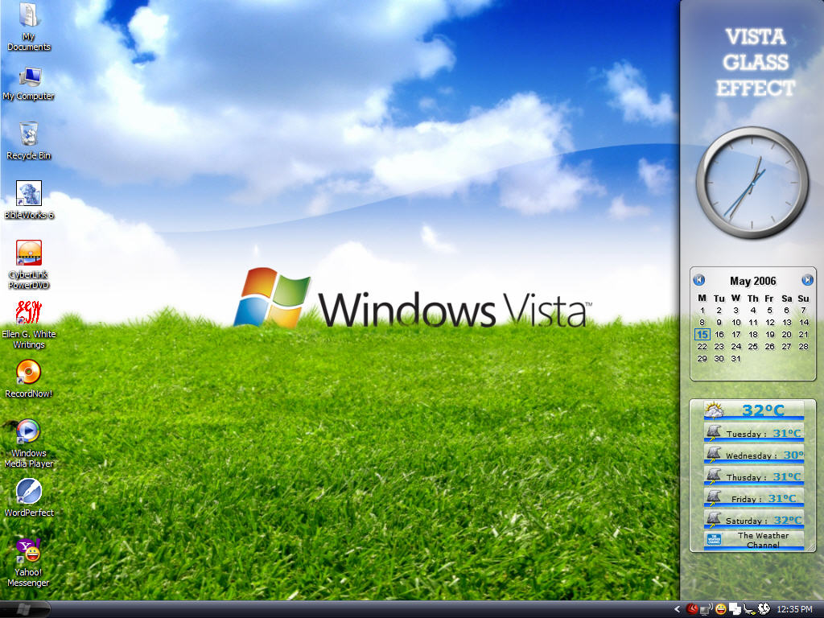Click the storm icon beside Tuesday

[x=713, y=432]
